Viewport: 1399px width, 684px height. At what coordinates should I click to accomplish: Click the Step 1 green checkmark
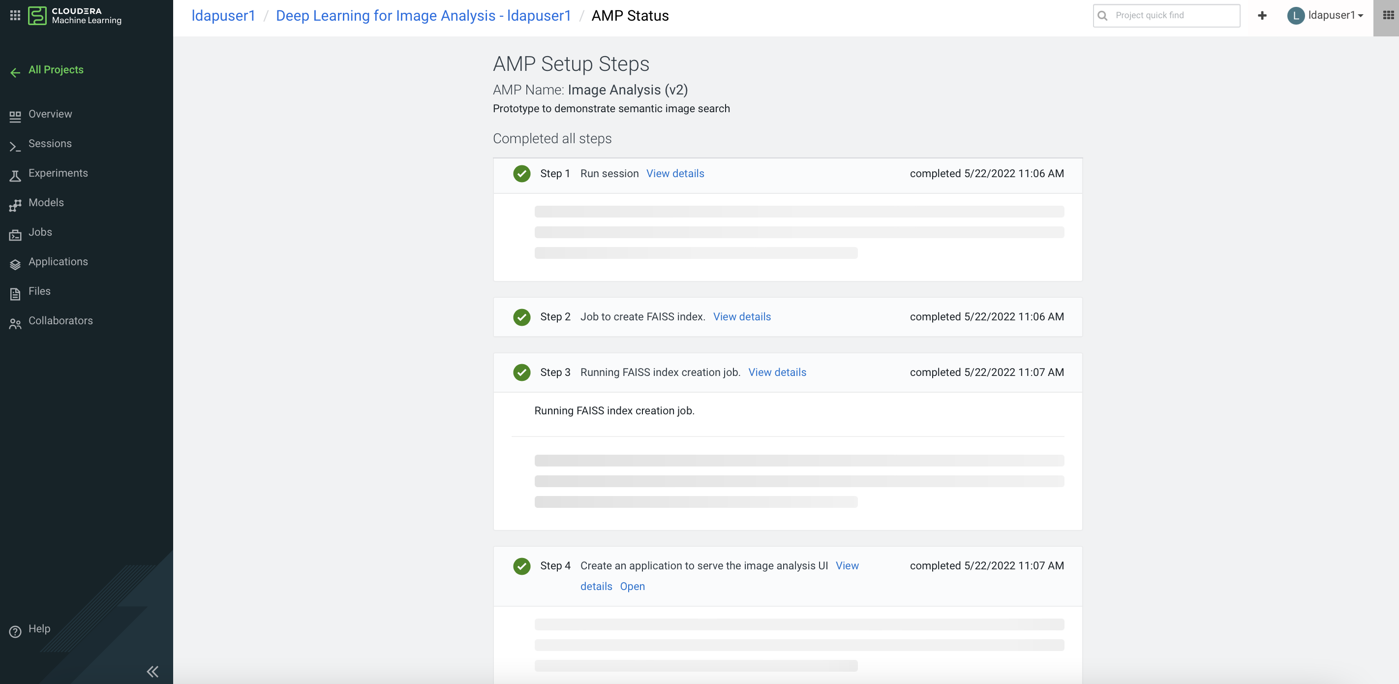pyautogui.click(x=521, y=173)
